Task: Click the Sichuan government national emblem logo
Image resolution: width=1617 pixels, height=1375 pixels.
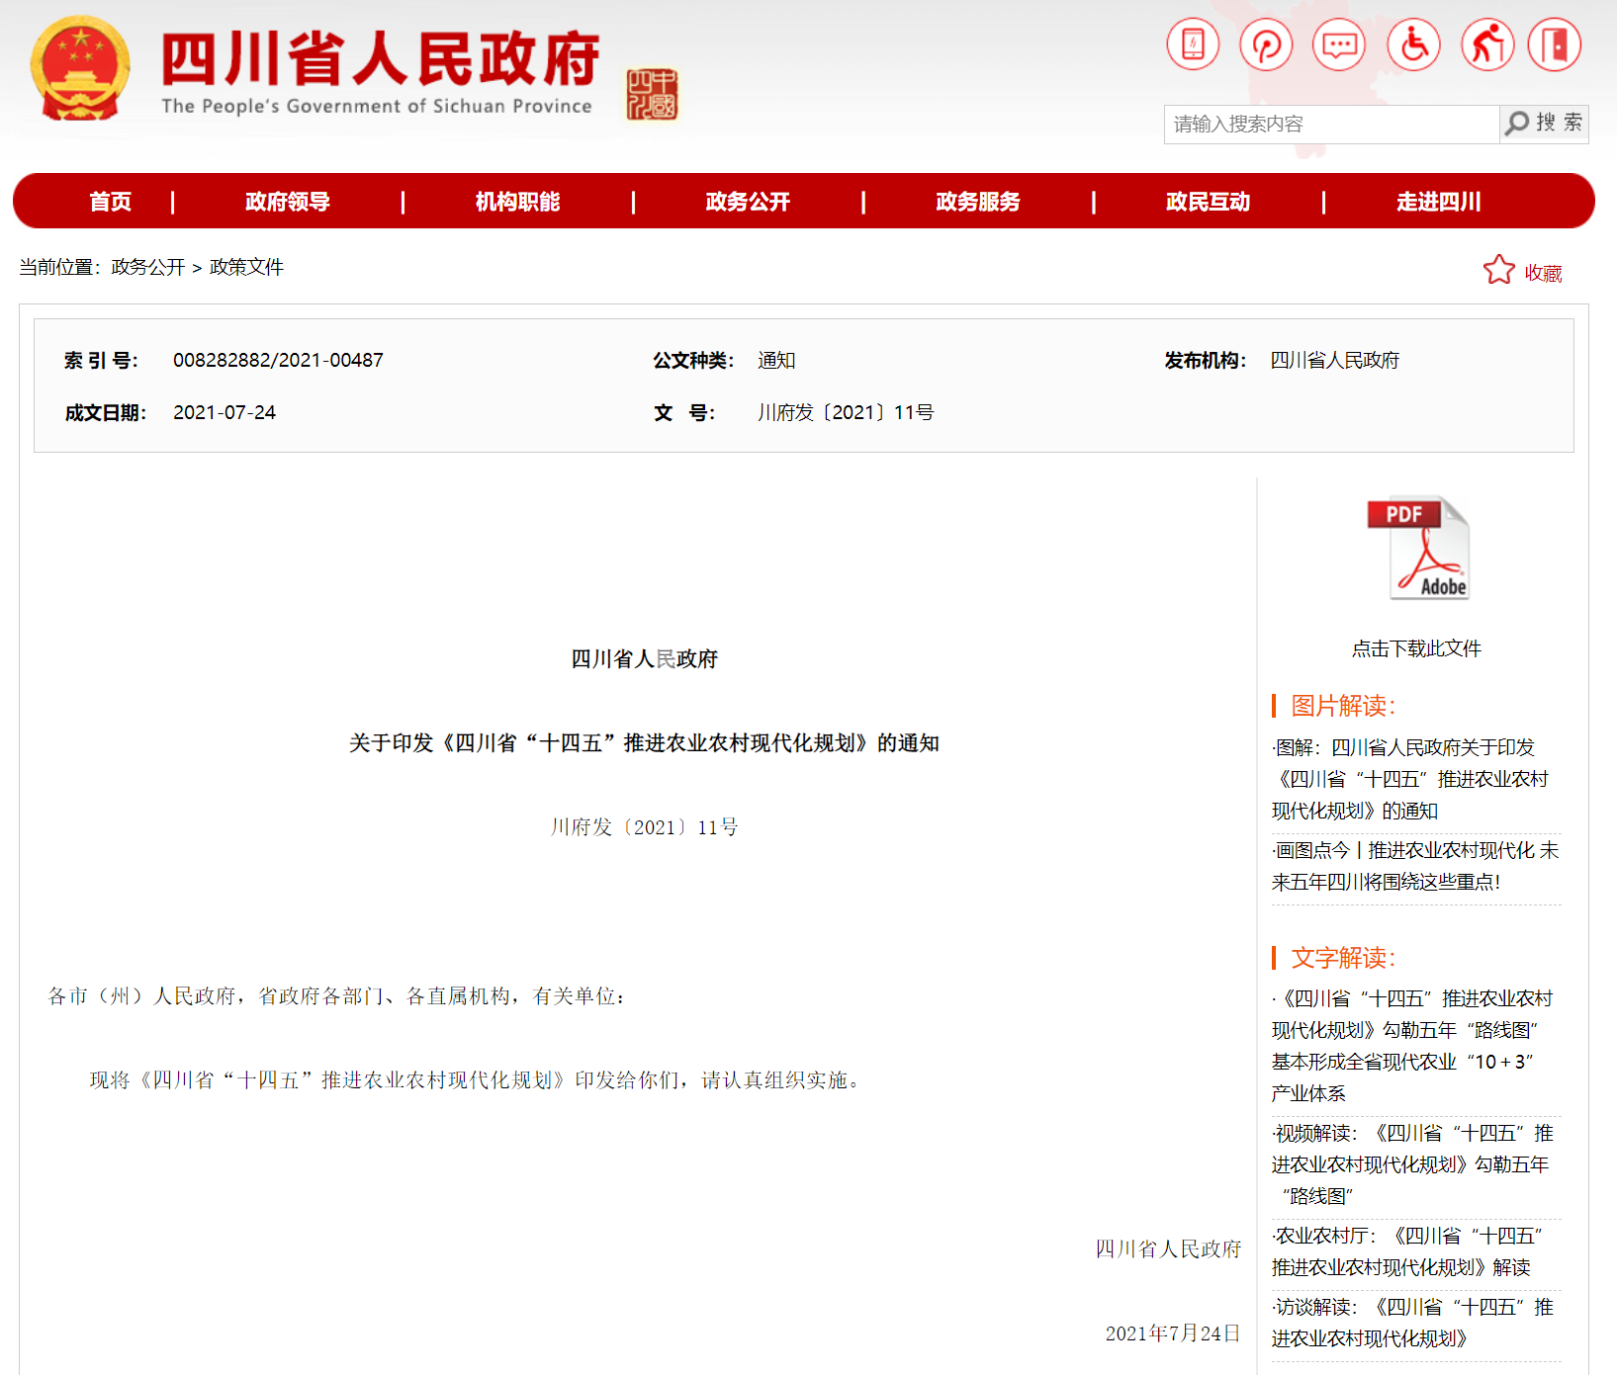Action: pyautogui.click(x=80, y=68)
